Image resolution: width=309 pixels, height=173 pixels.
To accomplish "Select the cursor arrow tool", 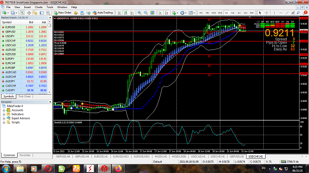I will 260,13.
